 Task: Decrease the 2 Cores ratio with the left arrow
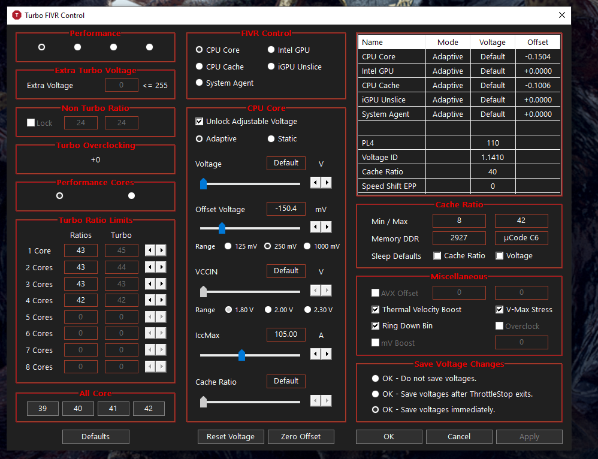coord(150,267)
